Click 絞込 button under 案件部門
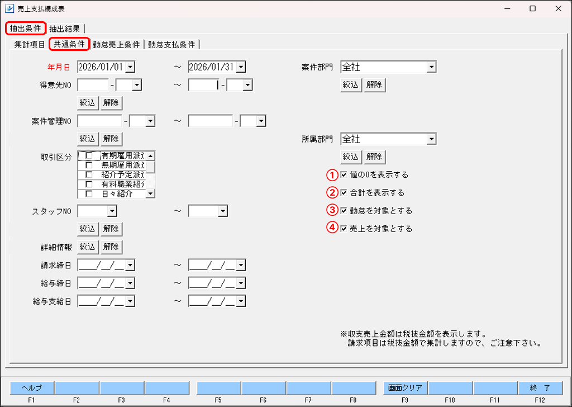The width and height of the screenshot is (572, 407). coord(350,84)
